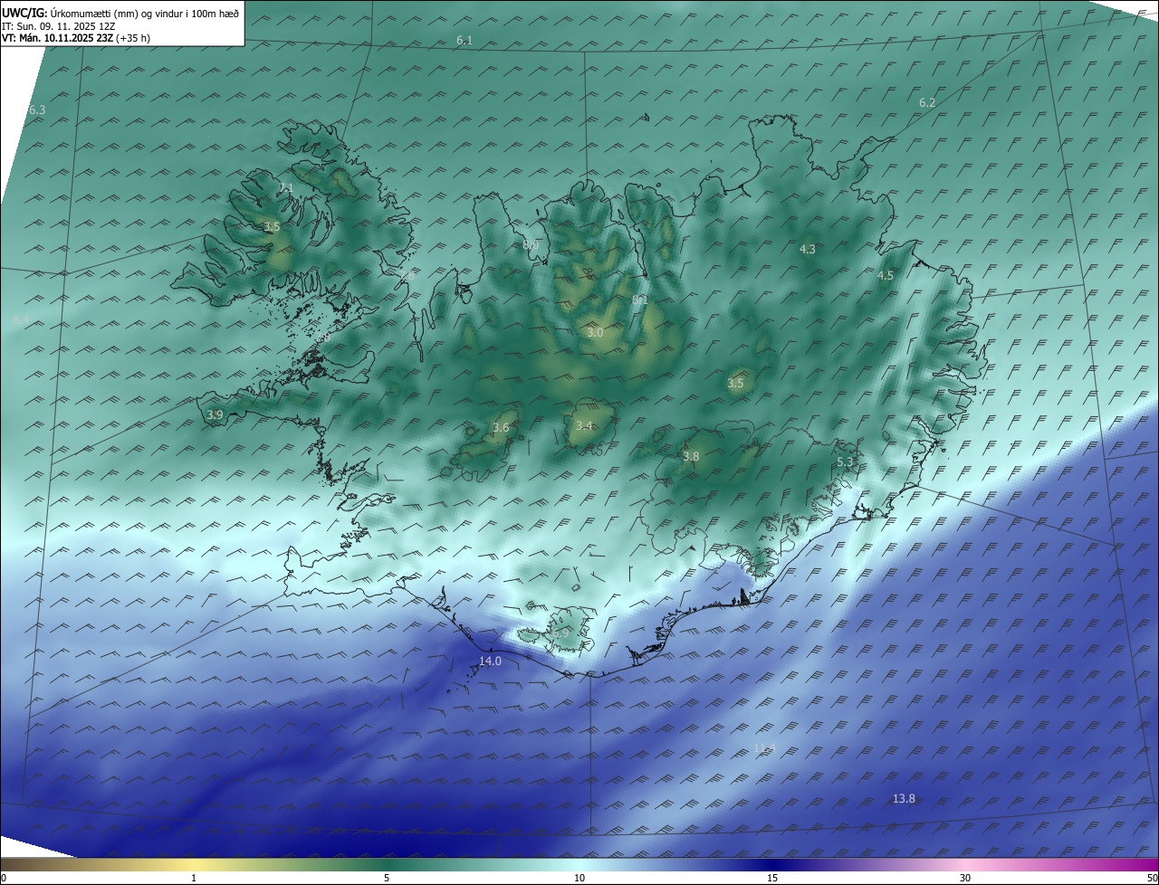Click the '(+35 h)' forecast offset text
This screenshot has width=1159, height=885.
tap(133, 39)
